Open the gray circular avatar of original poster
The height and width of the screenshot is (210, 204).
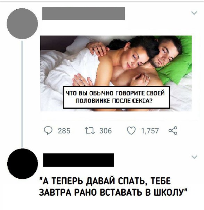tap(22, 24)
